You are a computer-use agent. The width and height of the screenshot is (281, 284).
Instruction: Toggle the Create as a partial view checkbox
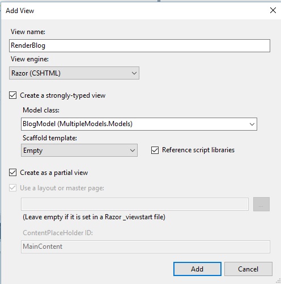(12, 173)
